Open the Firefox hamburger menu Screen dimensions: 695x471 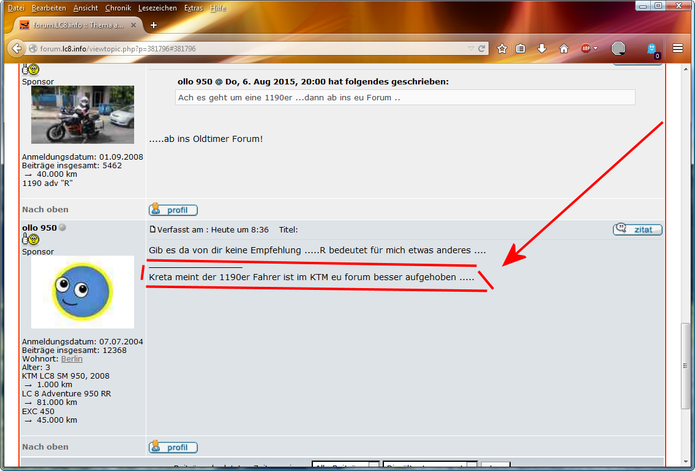pyautogui.click(x=678, y=48)
